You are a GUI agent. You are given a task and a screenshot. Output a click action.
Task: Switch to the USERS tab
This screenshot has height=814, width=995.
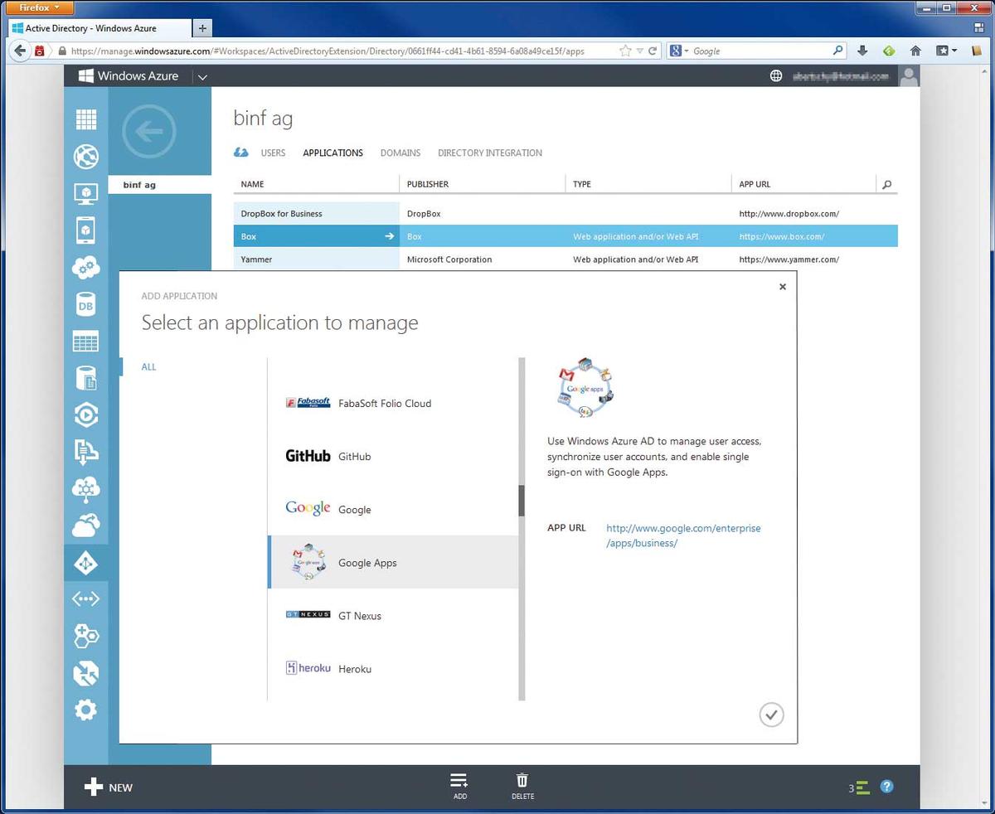[273, 153]
